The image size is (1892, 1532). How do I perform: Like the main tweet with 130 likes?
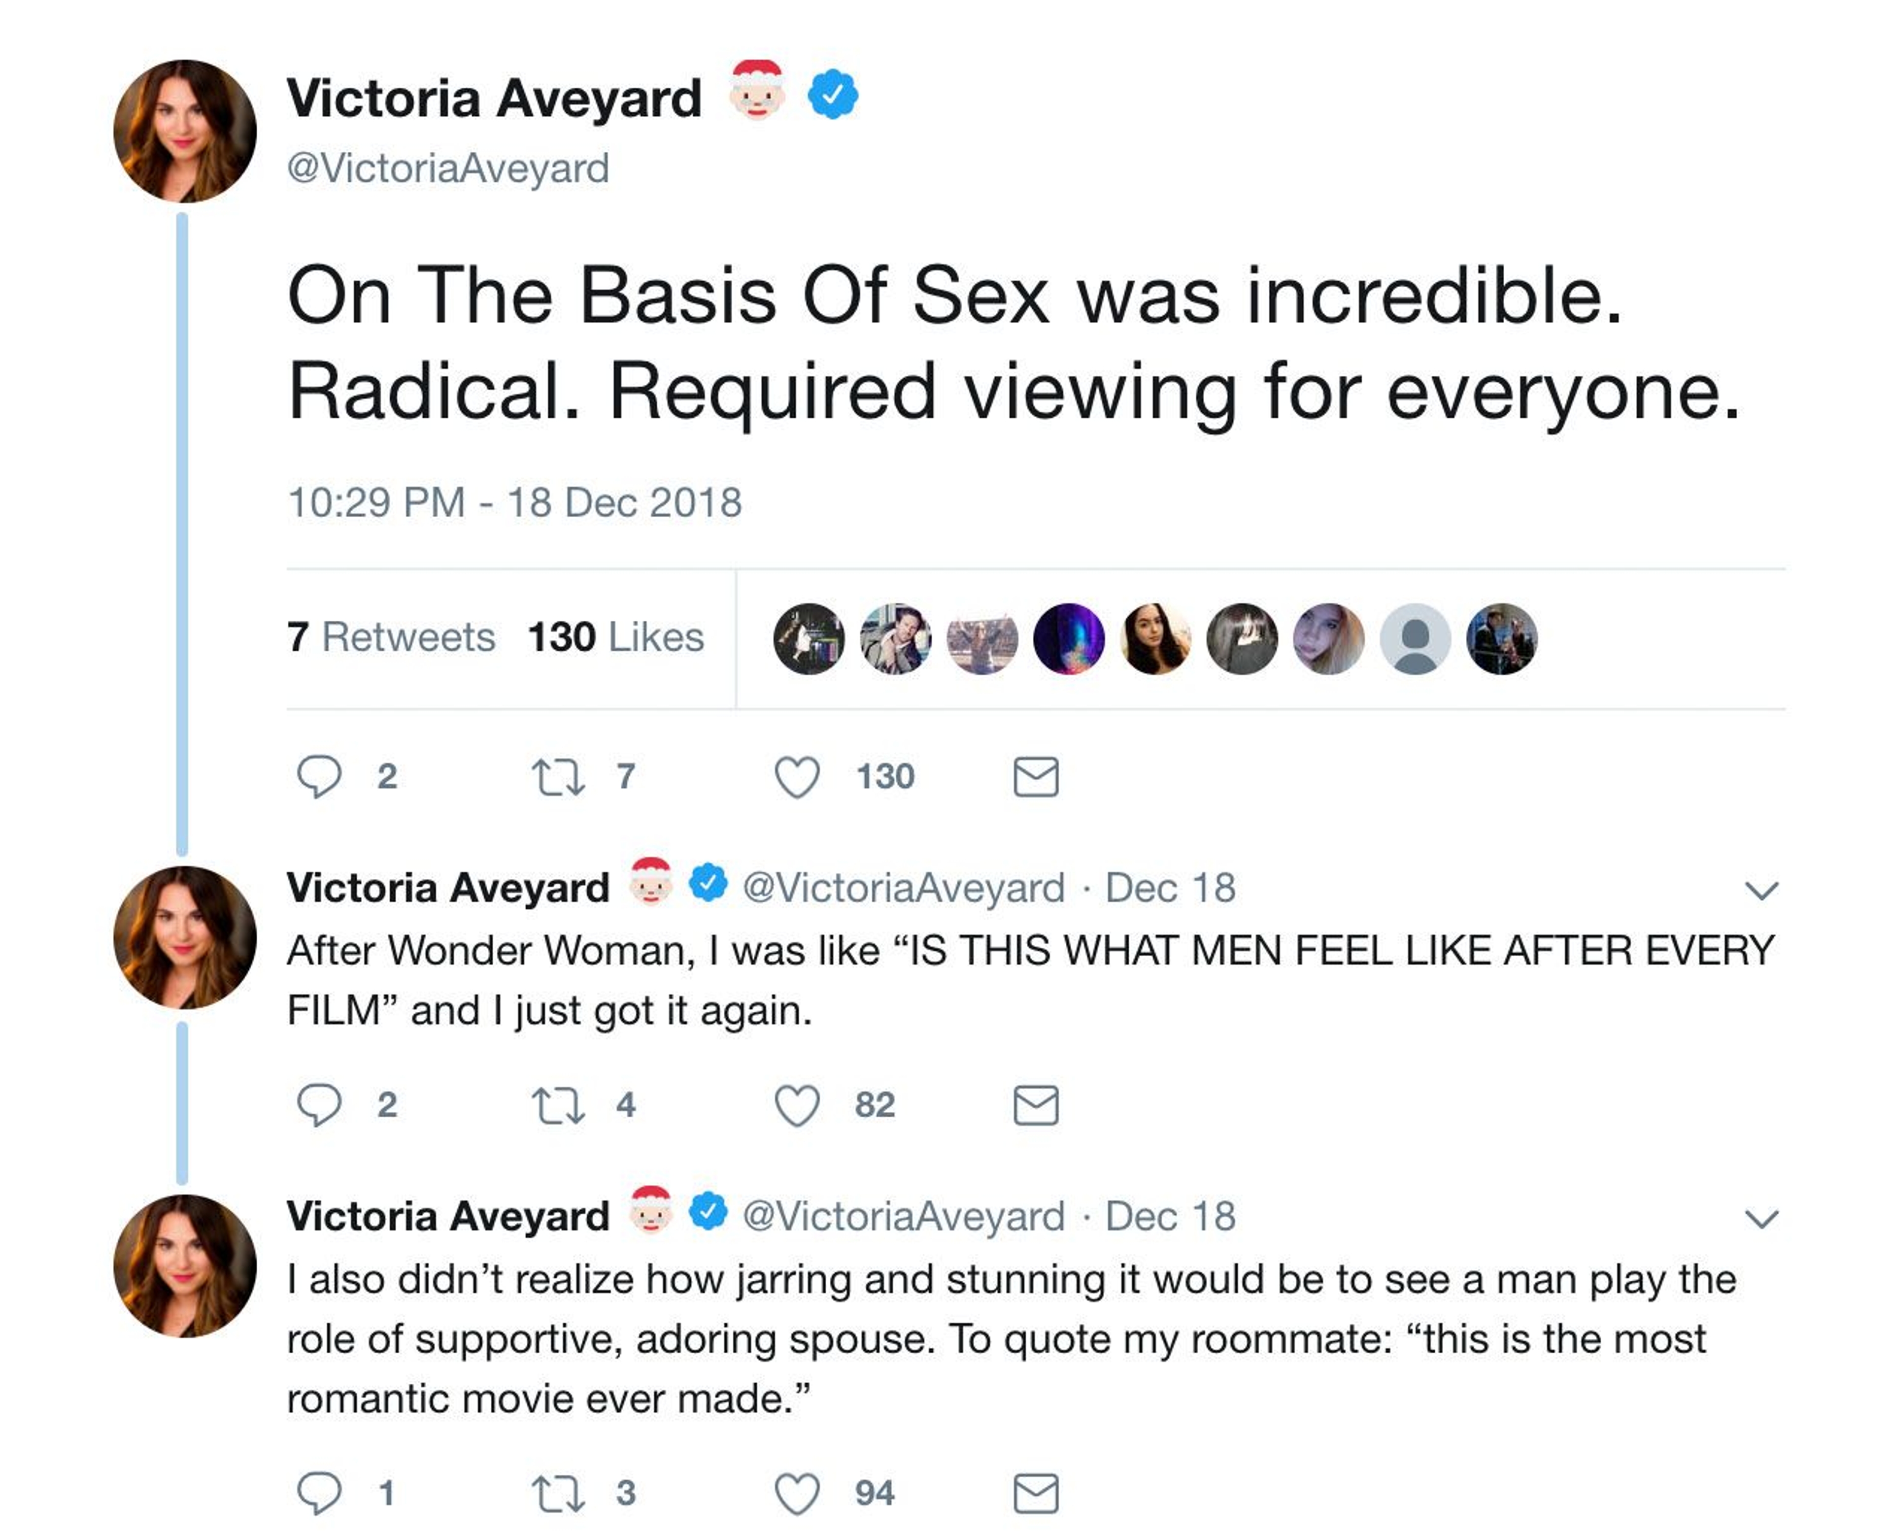[797, 776]
